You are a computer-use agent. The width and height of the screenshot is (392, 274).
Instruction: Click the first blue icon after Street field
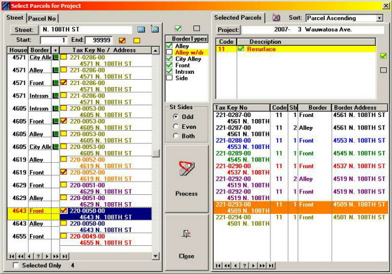(x=140, y=29)
